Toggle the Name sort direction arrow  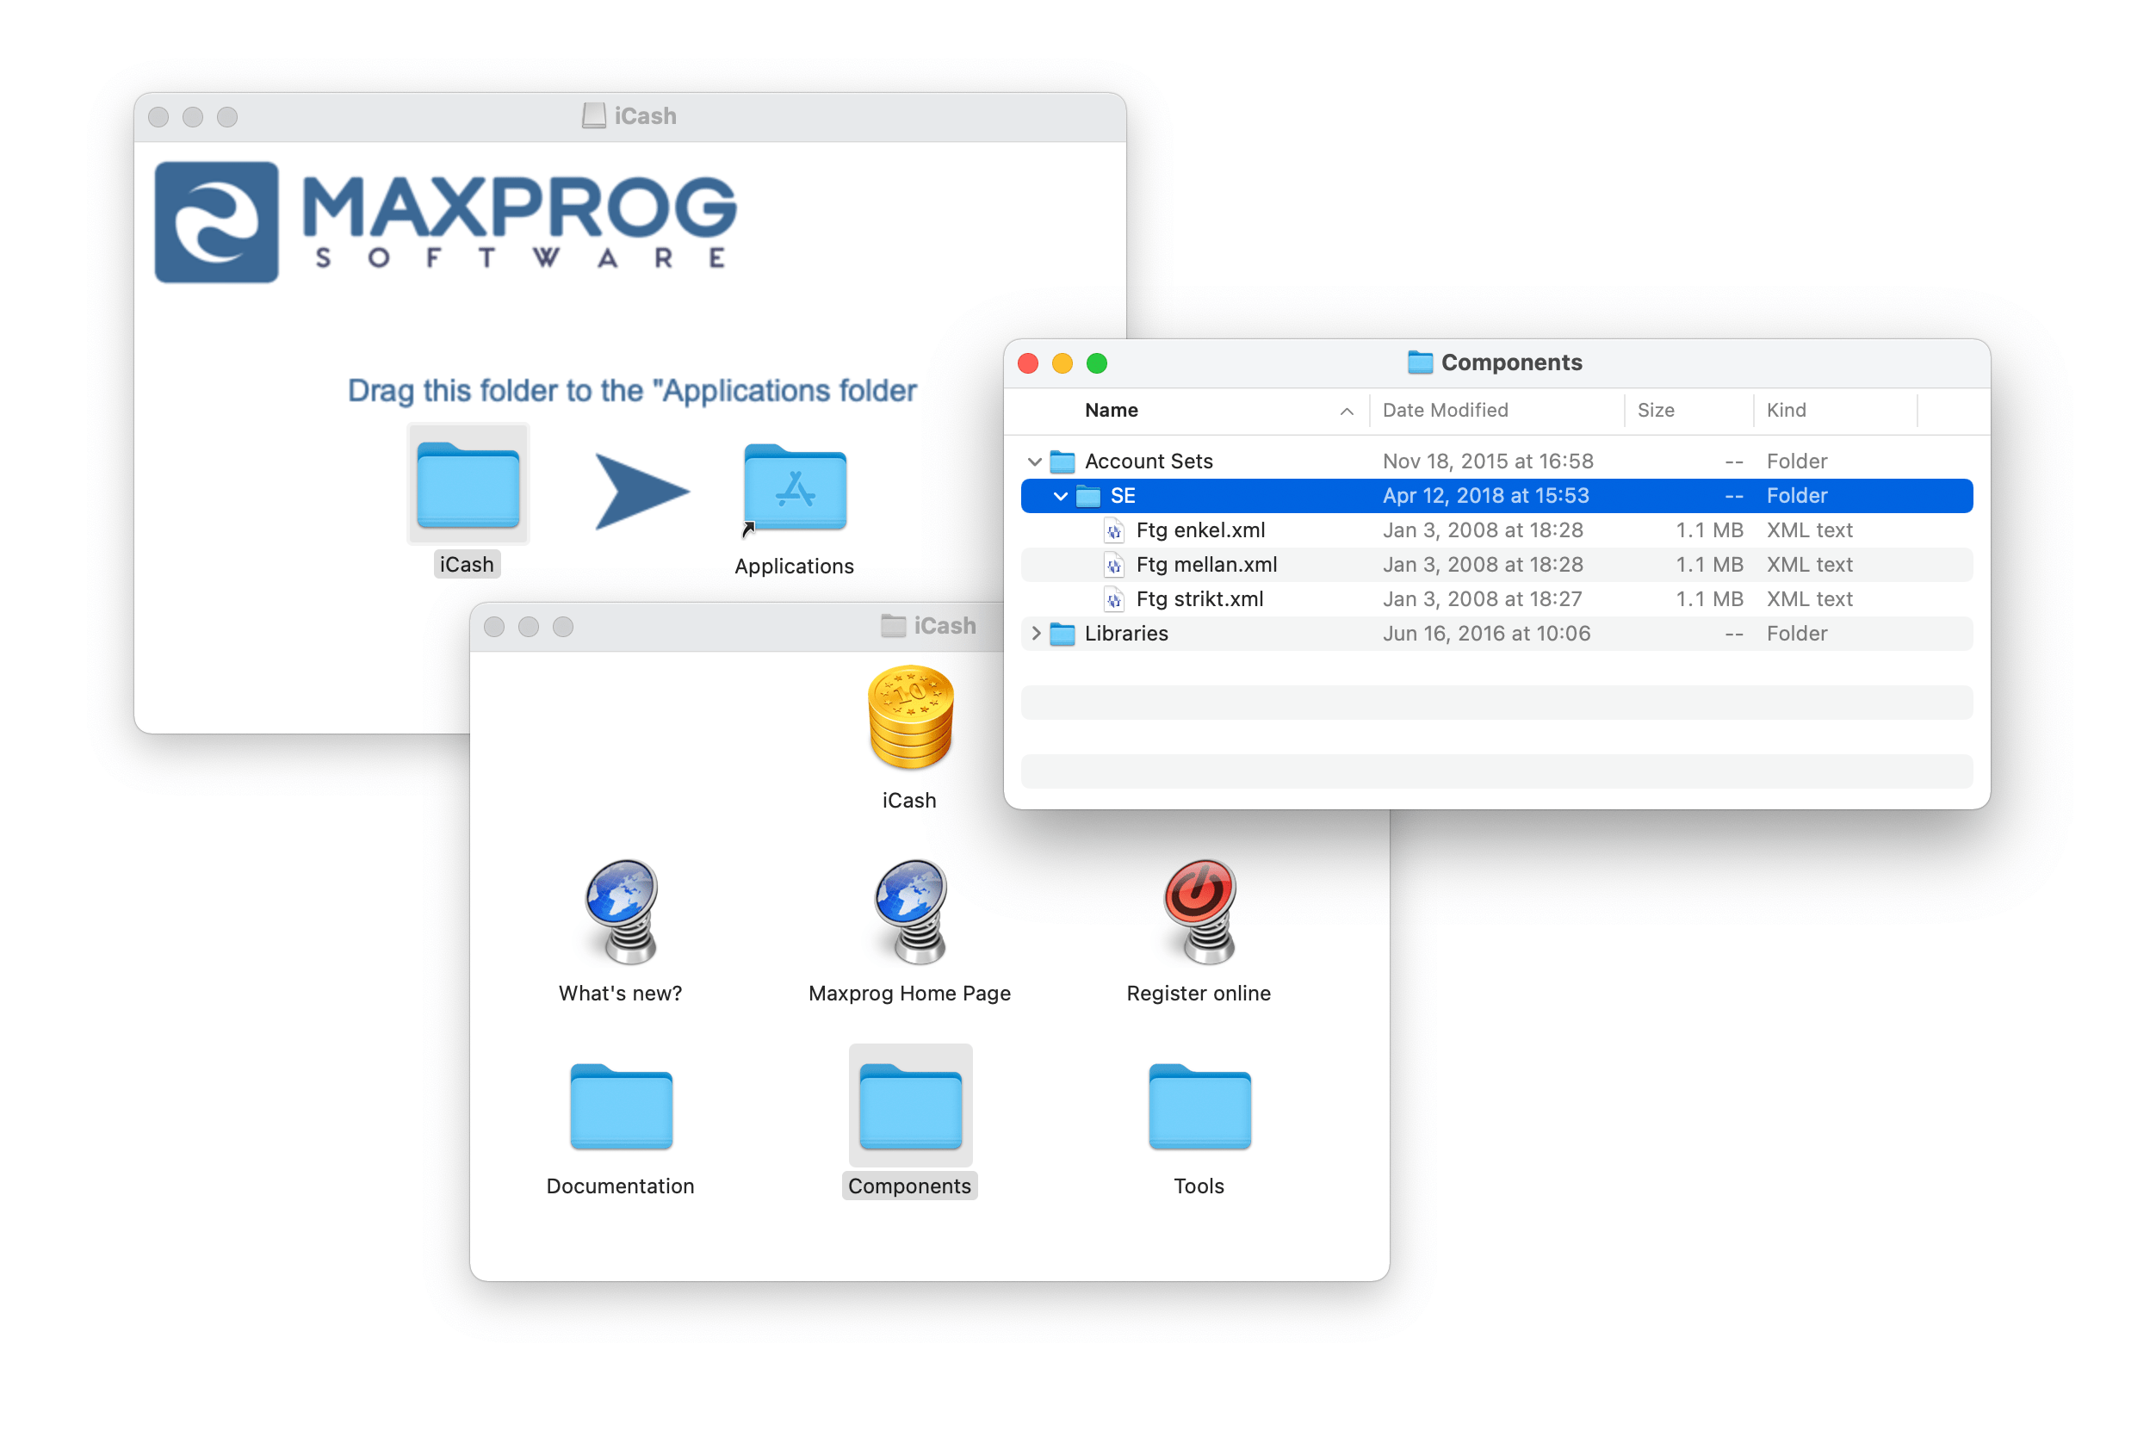tap(1347, 412)
